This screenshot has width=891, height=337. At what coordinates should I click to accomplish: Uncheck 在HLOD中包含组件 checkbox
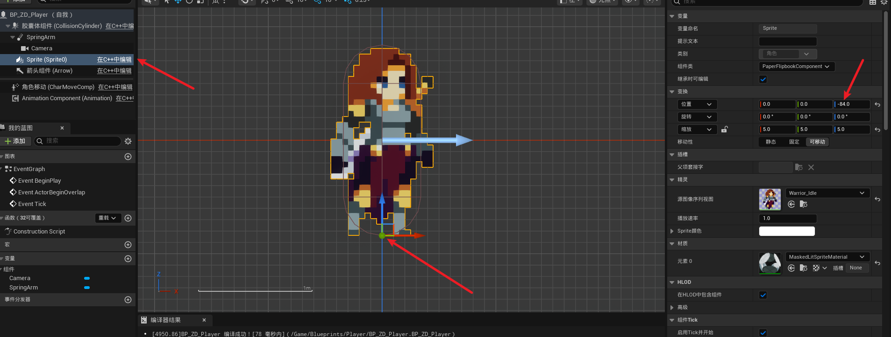pos(763,295)
